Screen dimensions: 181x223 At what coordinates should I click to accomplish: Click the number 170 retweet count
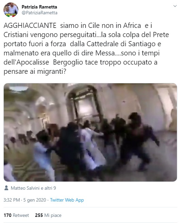pyautogui.click(x=7, y=215)
